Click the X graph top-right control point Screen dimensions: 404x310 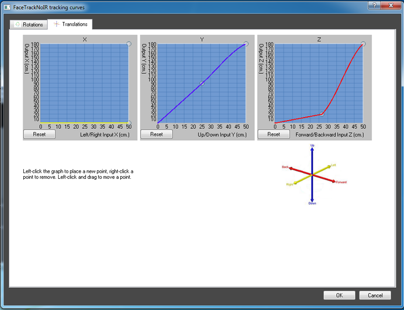129,44
